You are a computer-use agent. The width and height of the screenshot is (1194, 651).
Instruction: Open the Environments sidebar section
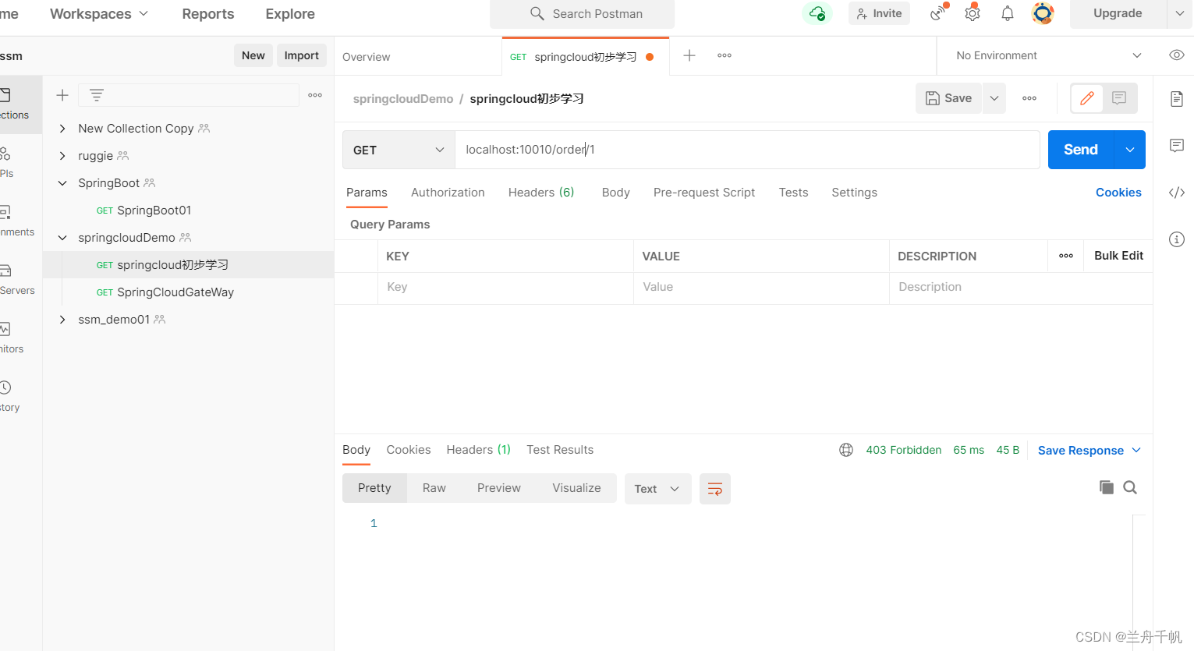(16, 221)
